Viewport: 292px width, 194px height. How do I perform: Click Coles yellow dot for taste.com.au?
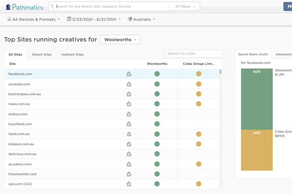point(199,134)
